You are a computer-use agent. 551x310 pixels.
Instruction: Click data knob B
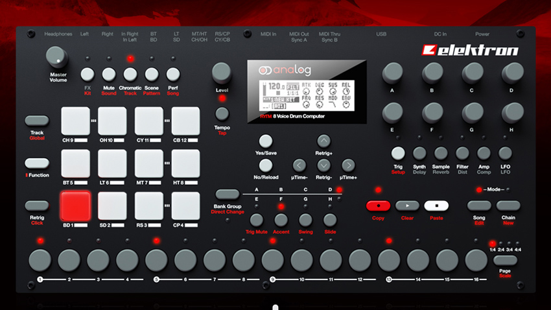432,73
